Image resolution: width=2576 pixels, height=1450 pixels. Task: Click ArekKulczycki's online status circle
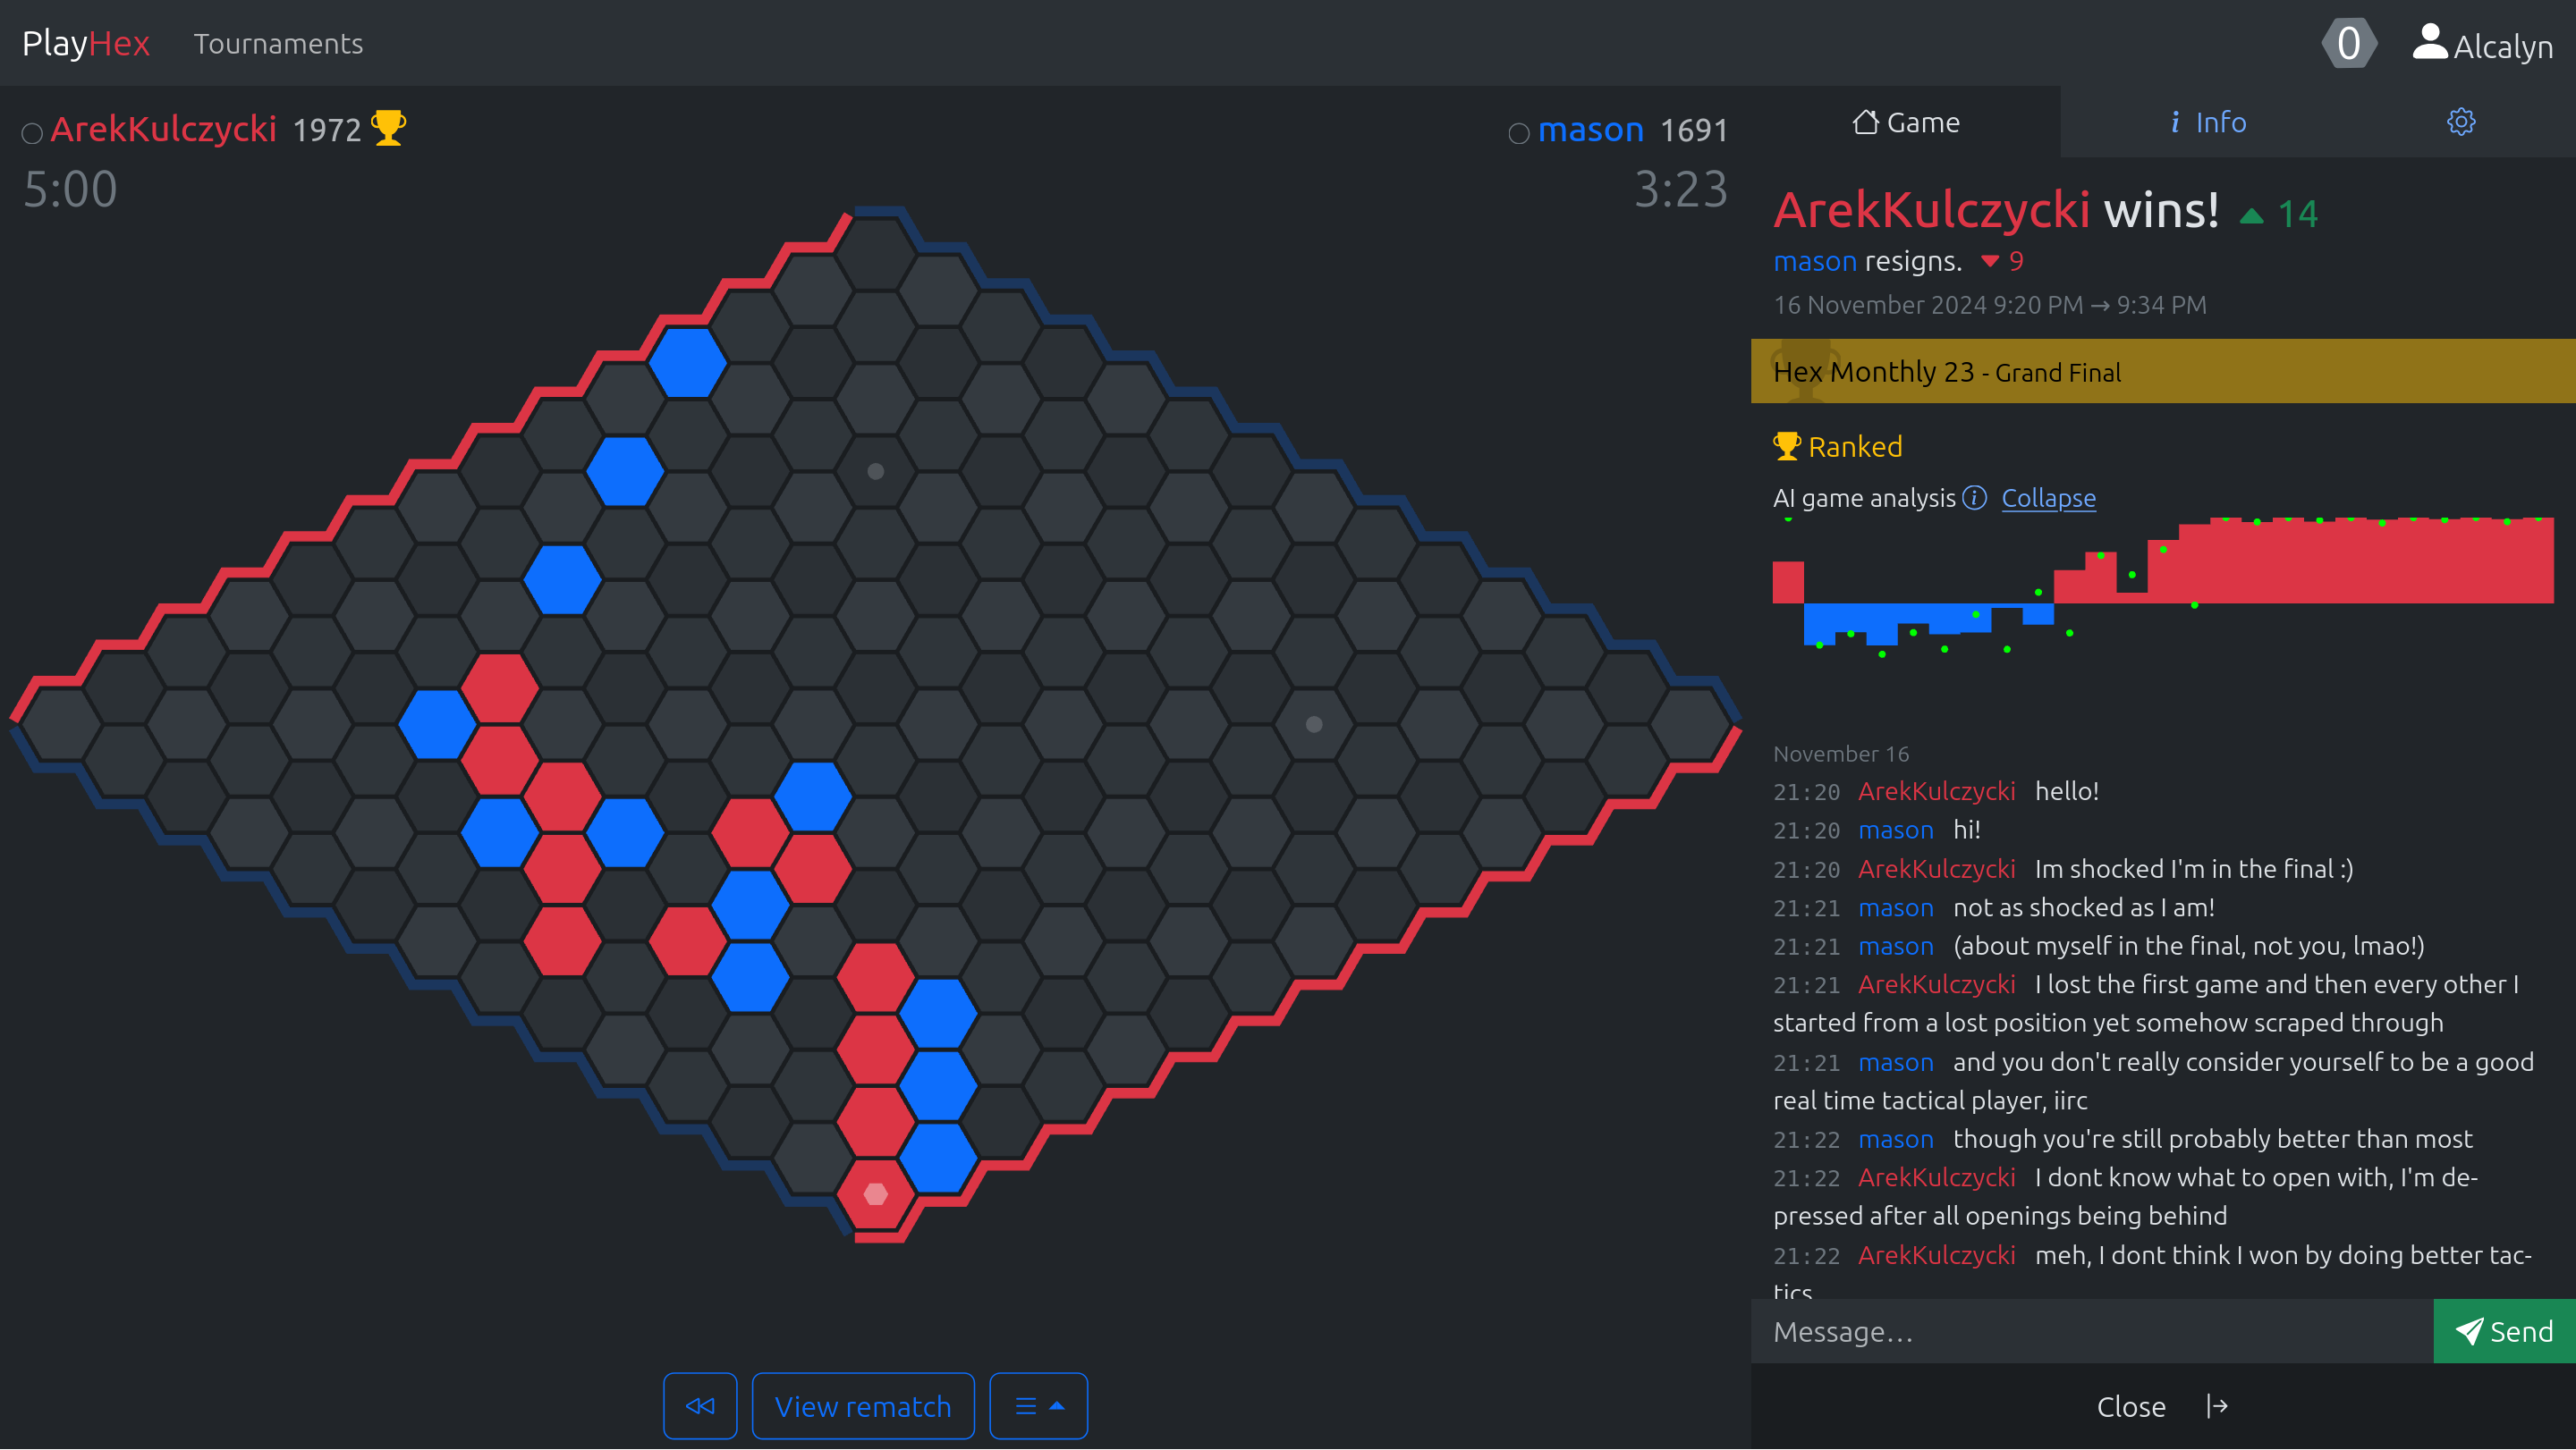pyautogui.click(x=32, y=133)
